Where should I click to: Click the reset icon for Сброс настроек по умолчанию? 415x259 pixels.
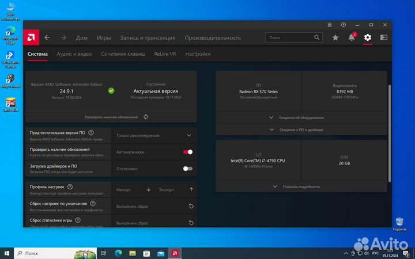click(x=191, y=206)
